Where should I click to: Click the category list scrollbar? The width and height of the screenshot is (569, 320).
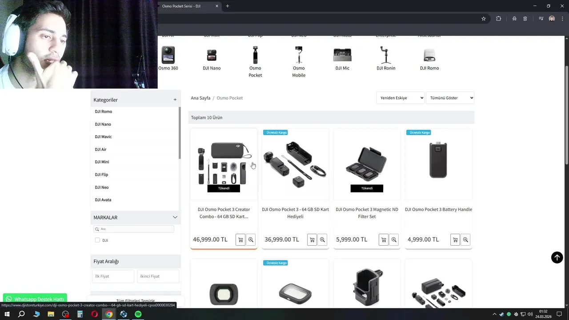point(180,133)
